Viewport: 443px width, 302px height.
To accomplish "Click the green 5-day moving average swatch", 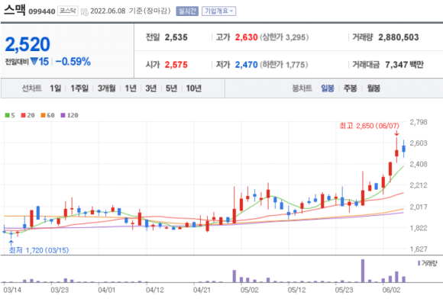I will tap(8, 115).
